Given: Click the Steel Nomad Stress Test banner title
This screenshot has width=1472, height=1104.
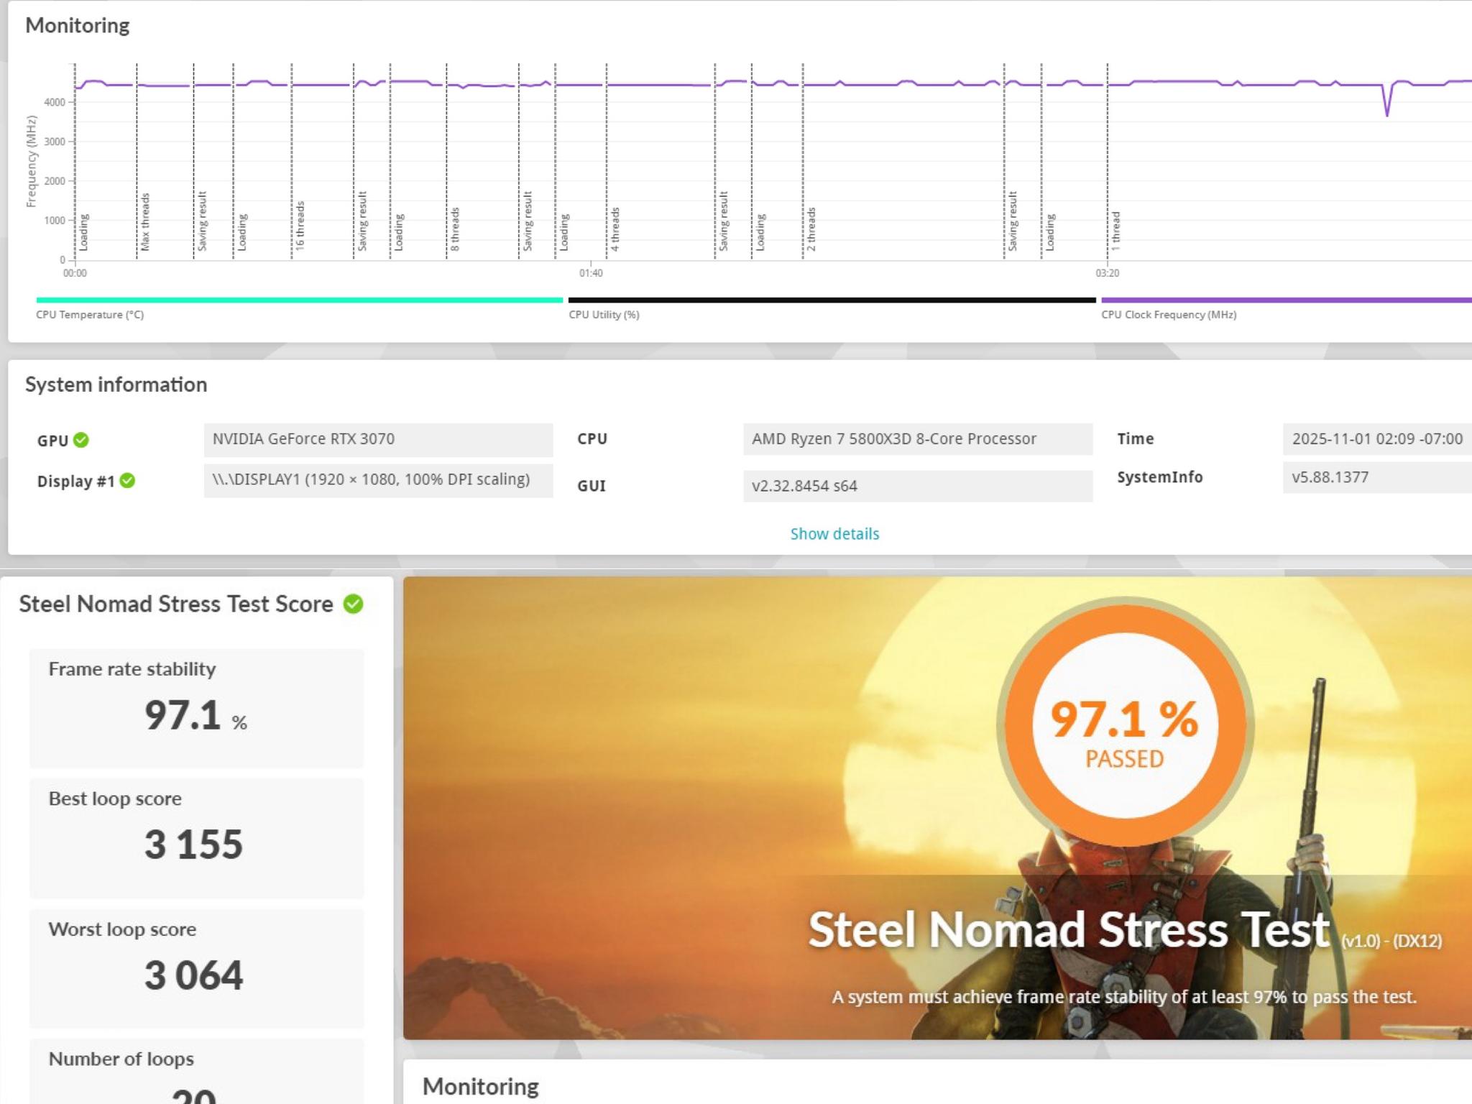Looking at the screenshot, I should point(1069,929).
